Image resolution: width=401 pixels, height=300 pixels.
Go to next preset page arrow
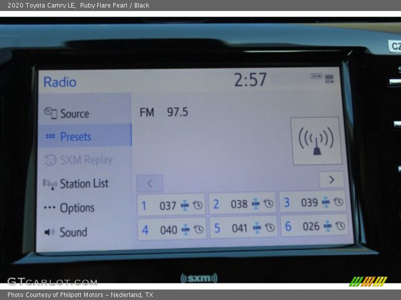point(331,179)
